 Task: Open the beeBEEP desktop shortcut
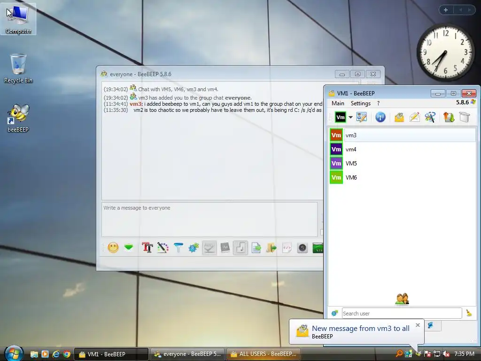tap(18, 118)
